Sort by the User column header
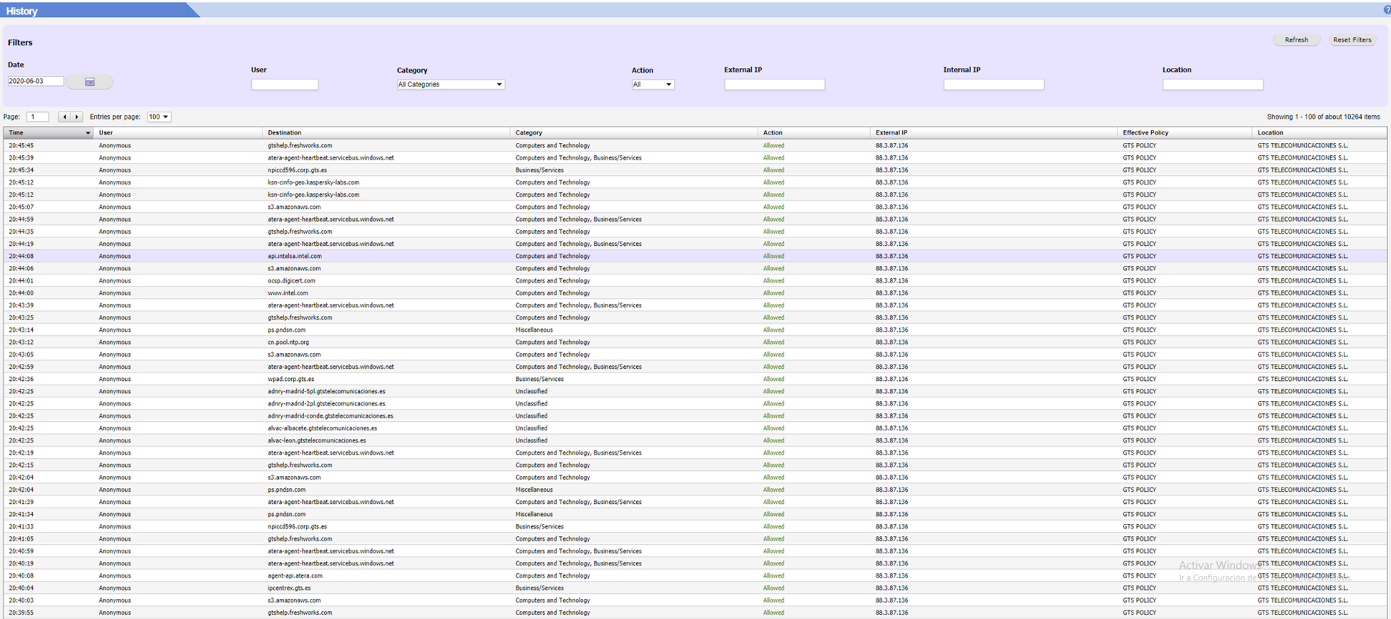 tap(178, 133)
